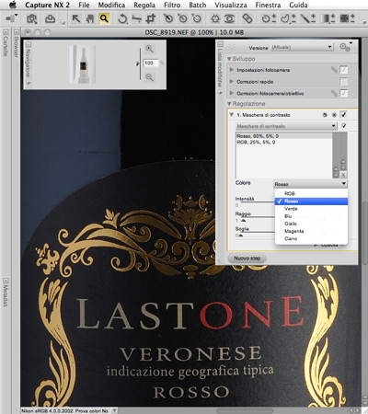Screen dimensions: 368x414
Task: Click navigator zoom-in magnifier
Action: (x=149, y=49)
